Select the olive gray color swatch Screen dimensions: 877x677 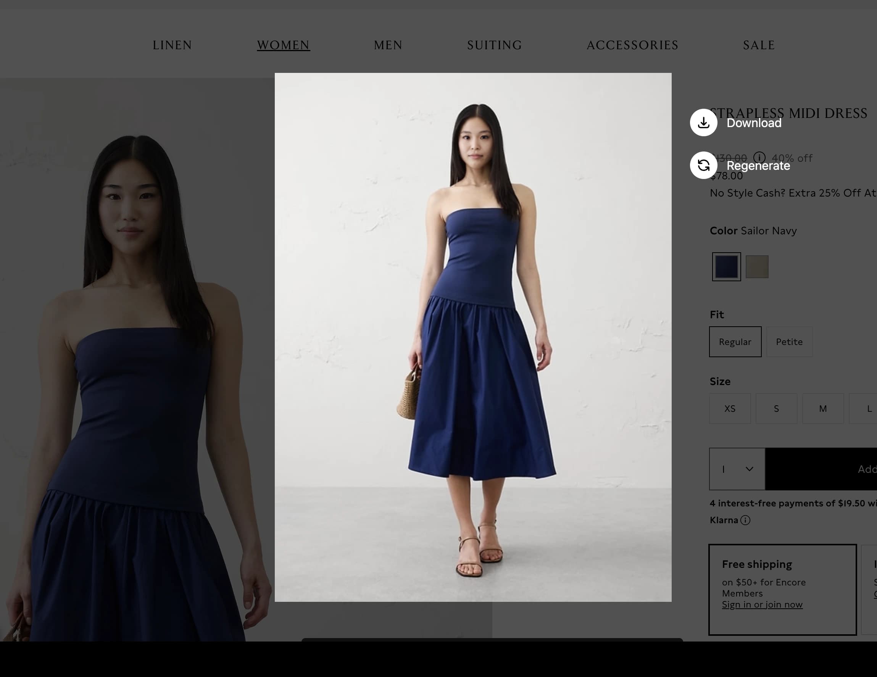pyautogui.click(x=757, y=267)
